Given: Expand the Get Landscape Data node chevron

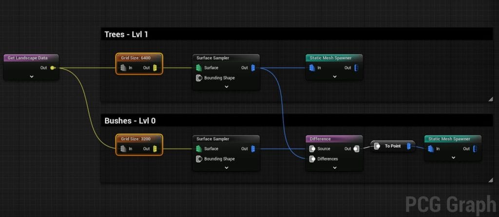Looking at the screenshot, I should (31, 77).
